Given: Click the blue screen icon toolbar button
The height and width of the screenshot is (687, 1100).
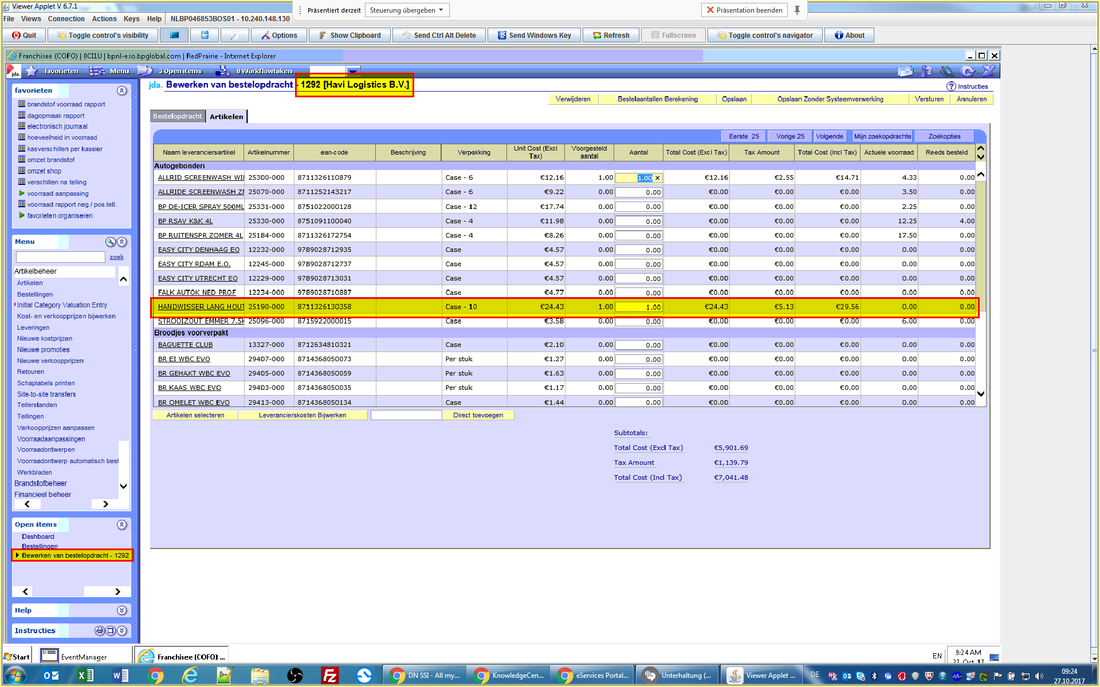Looking at the screenshot, I should tap(174, 35).
